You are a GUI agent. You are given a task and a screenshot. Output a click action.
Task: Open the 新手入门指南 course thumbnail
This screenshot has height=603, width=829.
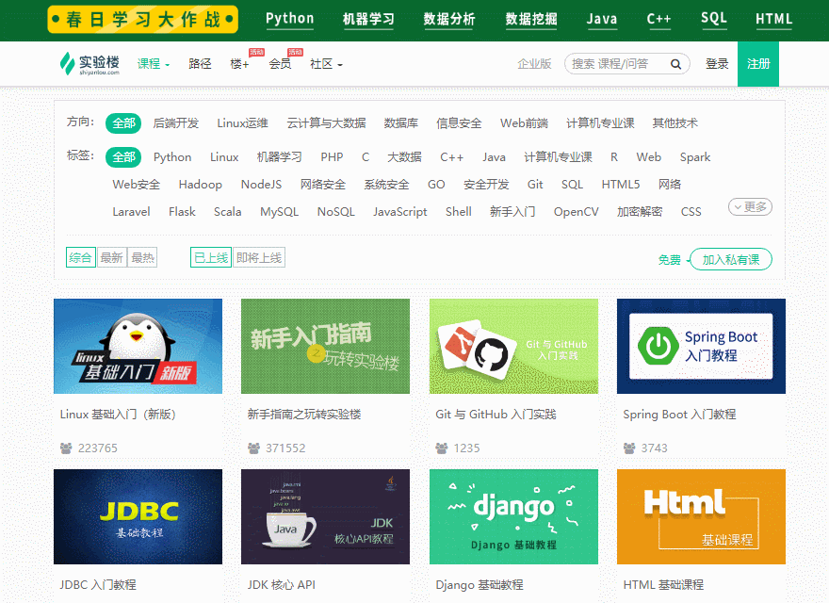pyautogui.click(x=325, y=346)
